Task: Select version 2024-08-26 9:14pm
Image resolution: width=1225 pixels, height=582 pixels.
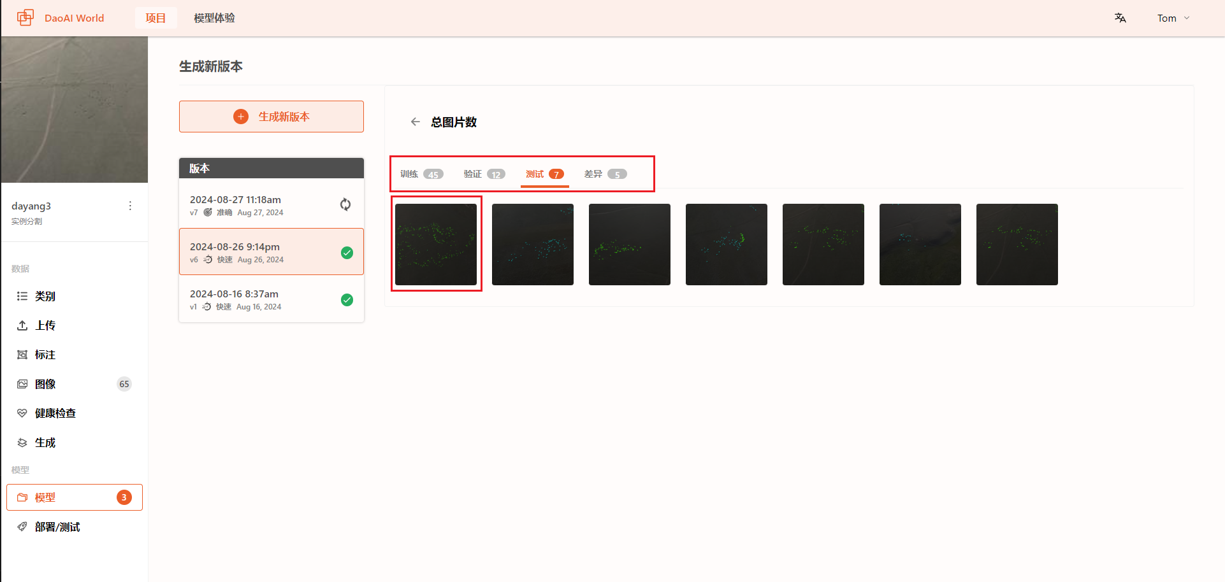Action: (x=272, y=252)
